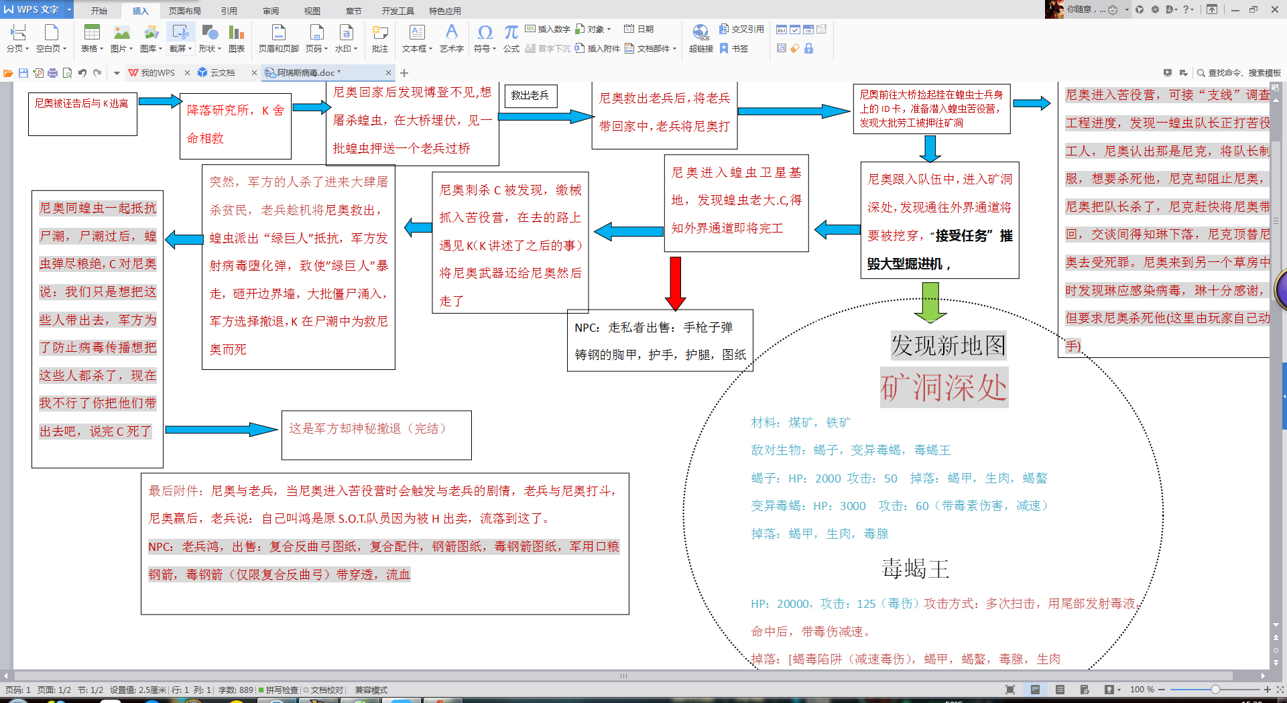Select page layout view mode in status bar
Screen dimensions: 1287x703
point(1035,690)
